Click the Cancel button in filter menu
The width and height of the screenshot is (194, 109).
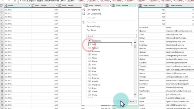tap(131, 102)
